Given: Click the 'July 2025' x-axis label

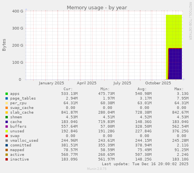Looking at the screenshot, I should pos(122,83).
